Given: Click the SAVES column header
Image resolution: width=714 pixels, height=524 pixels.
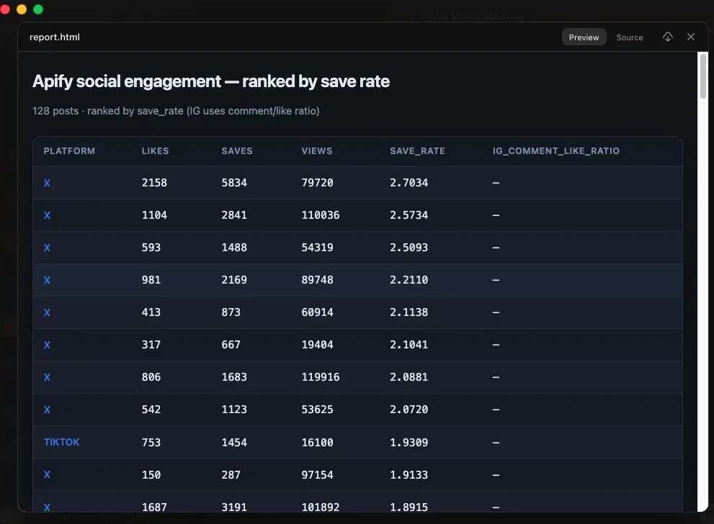Looking at the screenshot, I should (x=237, y=151).
